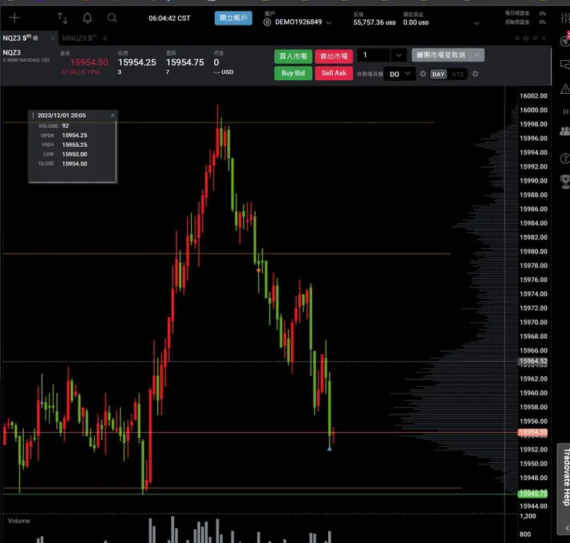Expand the account balance details chevron
The height and width of the screenshot is (543, 570).
pyautogui.click(x=476, y=23)
